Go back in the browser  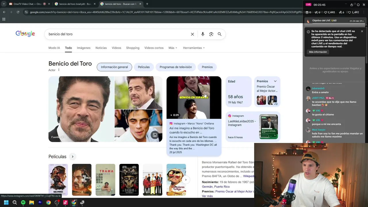click(4, 12)
